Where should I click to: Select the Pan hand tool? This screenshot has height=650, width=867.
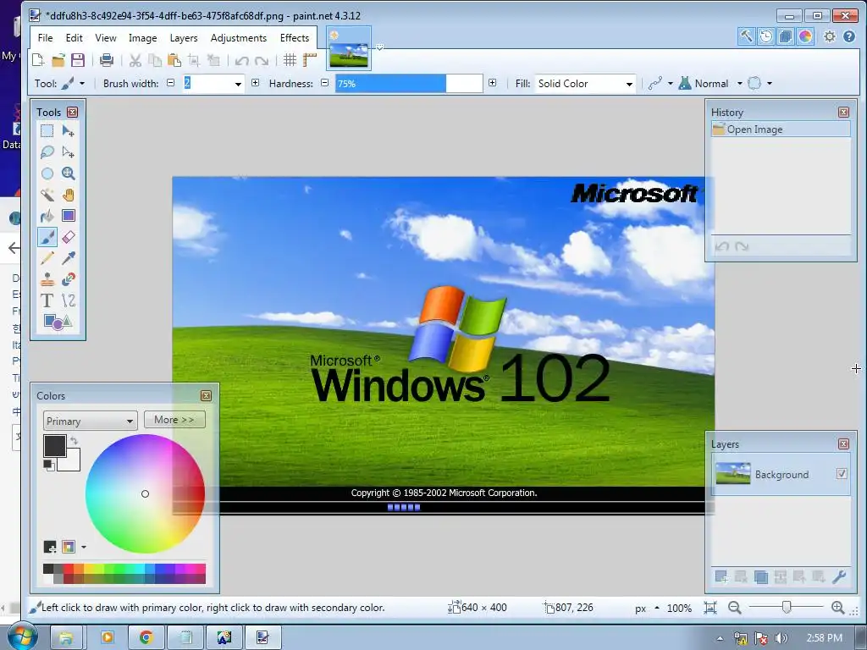tap(68, 195)
